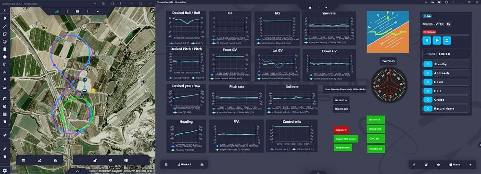
Task: Open the globe map tool
Action: click(5, 42)
